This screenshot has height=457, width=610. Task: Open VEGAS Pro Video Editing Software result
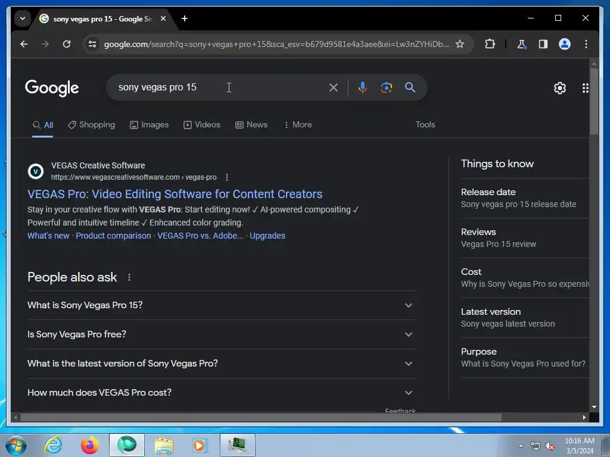(x=175, y=195)
